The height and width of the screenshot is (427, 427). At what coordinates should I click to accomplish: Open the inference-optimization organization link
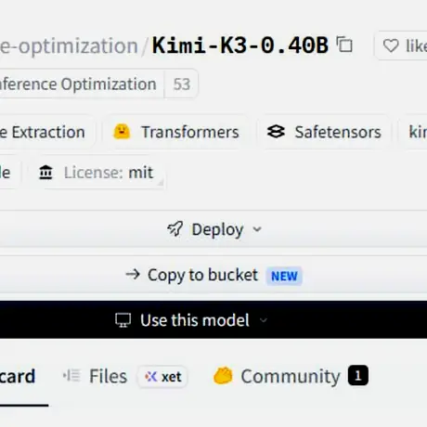(x=69, y=45)
